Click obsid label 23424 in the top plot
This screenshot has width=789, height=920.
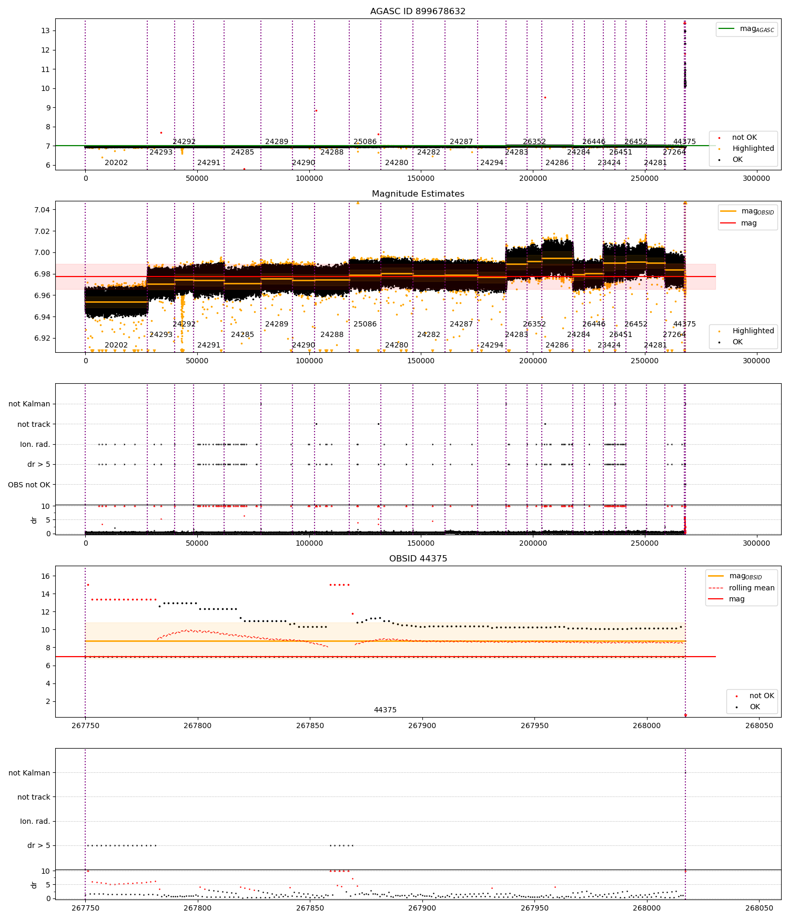tap(609, 162)
